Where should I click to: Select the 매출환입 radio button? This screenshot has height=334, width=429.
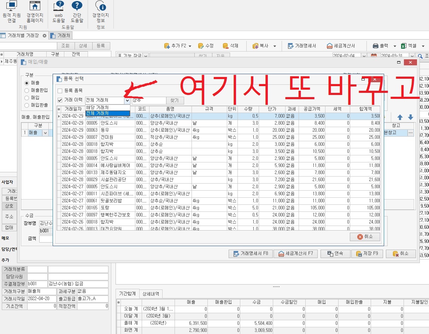(x=27, y=90)
